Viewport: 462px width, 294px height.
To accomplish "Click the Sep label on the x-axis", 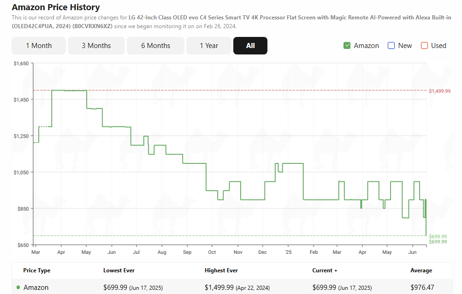I will (187, 252).
